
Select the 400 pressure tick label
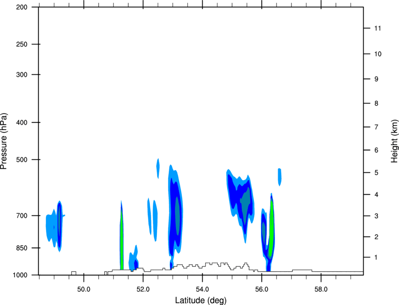(22, 122)
